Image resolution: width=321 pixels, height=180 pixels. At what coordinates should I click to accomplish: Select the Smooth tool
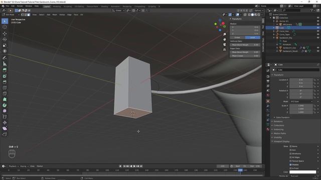pyautogui.click(x=5, y=111)
